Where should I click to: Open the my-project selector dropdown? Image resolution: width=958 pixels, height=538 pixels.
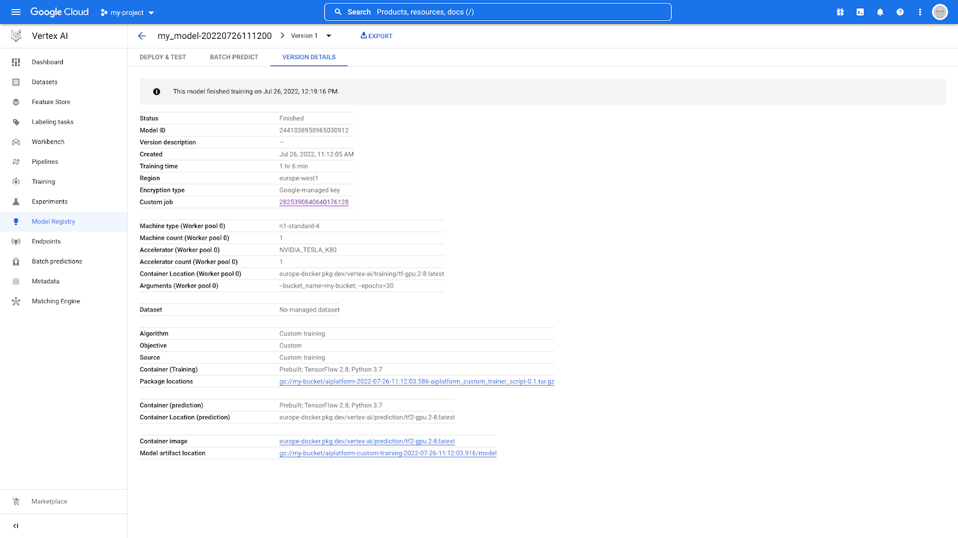pyautogui.click(x=128, y=13)
